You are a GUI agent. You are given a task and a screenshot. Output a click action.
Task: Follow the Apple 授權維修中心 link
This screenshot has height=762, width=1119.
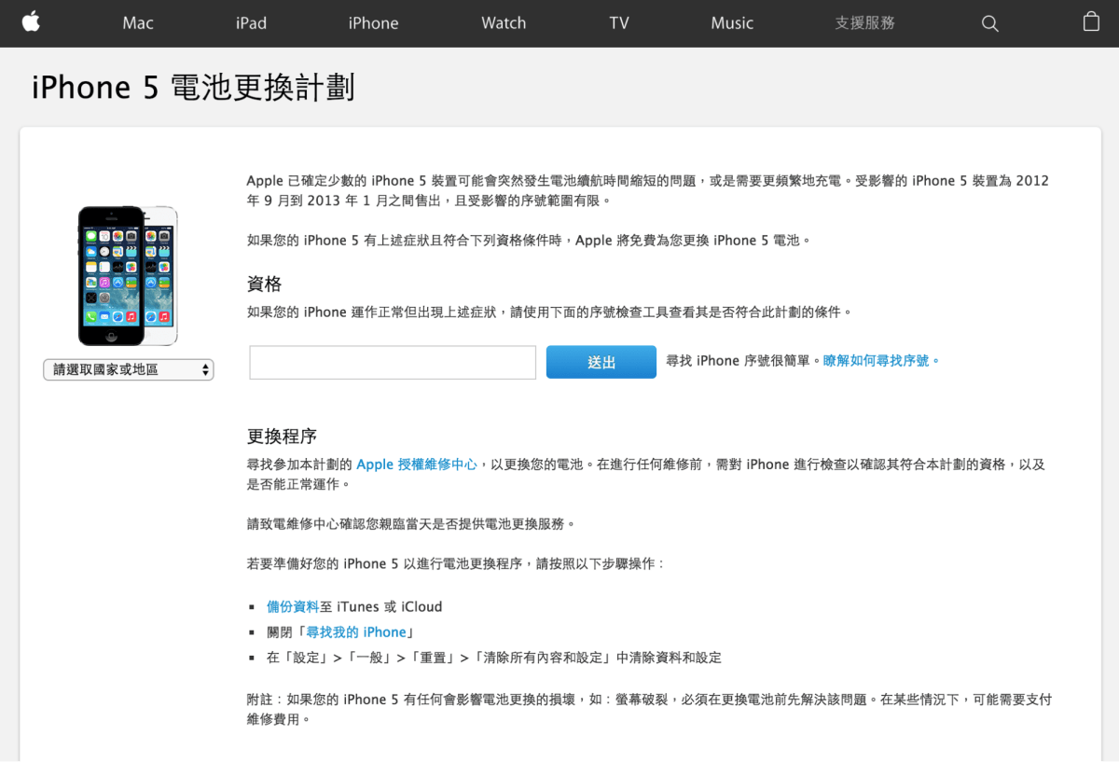click(x=417, y=464)
